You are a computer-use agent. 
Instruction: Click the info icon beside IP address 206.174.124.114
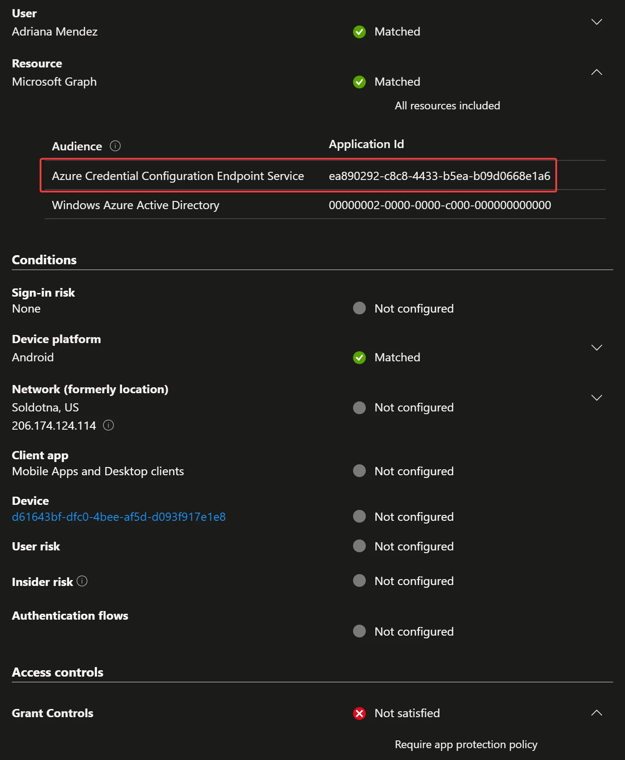[108, 425]
